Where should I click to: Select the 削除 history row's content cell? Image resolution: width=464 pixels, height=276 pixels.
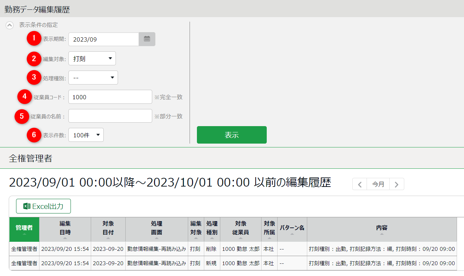click(x=382, y=249)
